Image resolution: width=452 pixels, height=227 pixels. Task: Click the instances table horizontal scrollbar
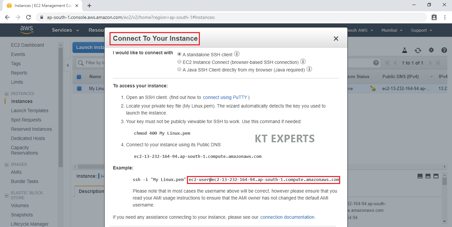91,166
